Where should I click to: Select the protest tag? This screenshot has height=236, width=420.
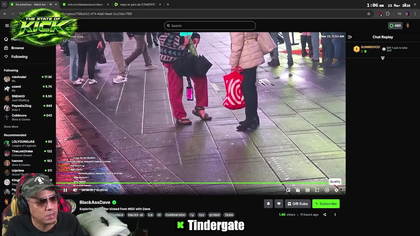pos(215,215)
